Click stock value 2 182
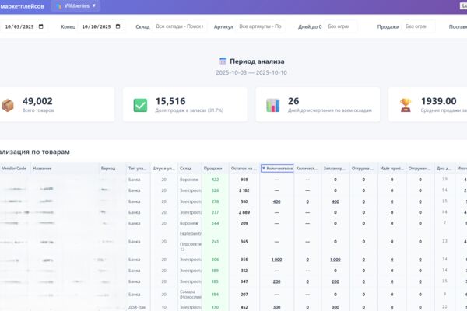Image resolution: width=467 pixels, height=311 pixels. (244, 190)
